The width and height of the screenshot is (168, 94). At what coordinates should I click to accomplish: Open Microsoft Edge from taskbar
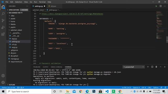87,91
